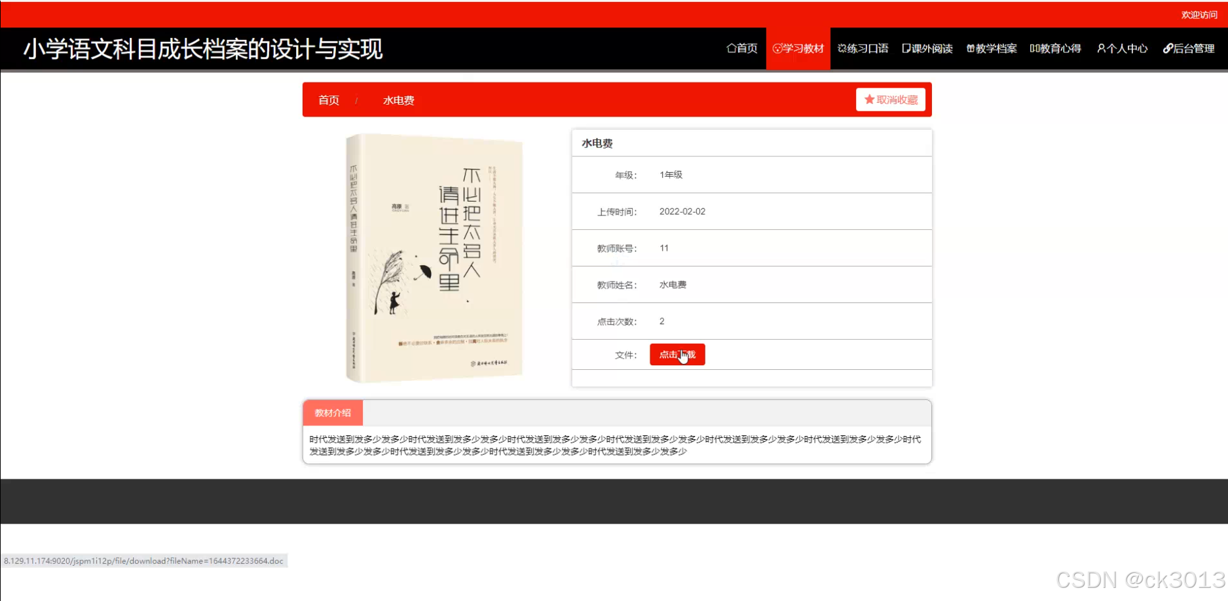This screenshot has height=601, width=1228.
Task: Select the 学习教材 navigation tab
Action: click(798, 48)
